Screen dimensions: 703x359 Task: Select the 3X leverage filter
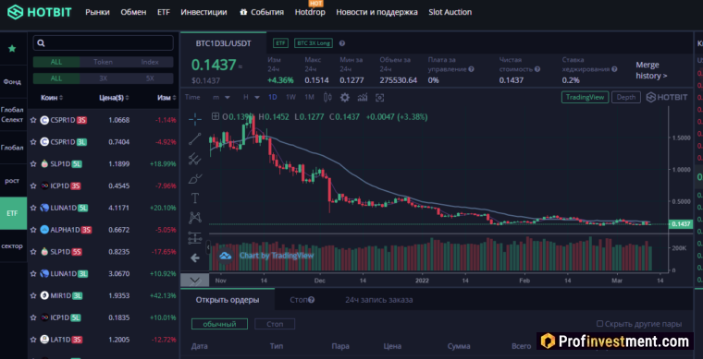103,78
